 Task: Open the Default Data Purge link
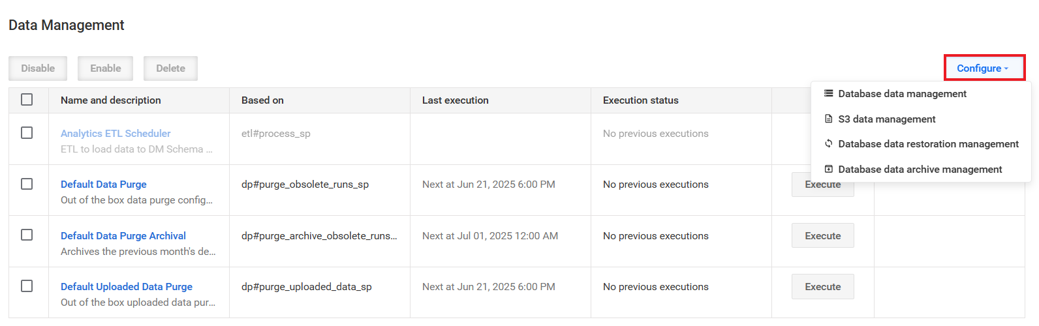pyautogui.click(x=104, y=184)
